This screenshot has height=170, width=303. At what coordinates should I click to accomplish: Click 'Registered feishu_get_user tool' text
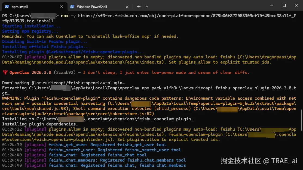(128, 145)
